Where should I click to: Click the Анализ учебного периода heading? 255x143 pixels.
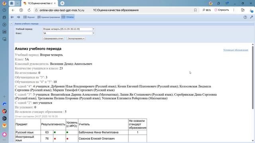(38, 48)
